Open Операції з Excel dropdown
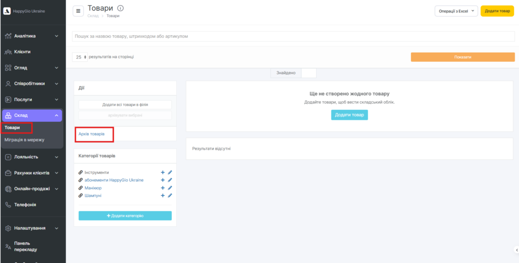 [456, 11]
